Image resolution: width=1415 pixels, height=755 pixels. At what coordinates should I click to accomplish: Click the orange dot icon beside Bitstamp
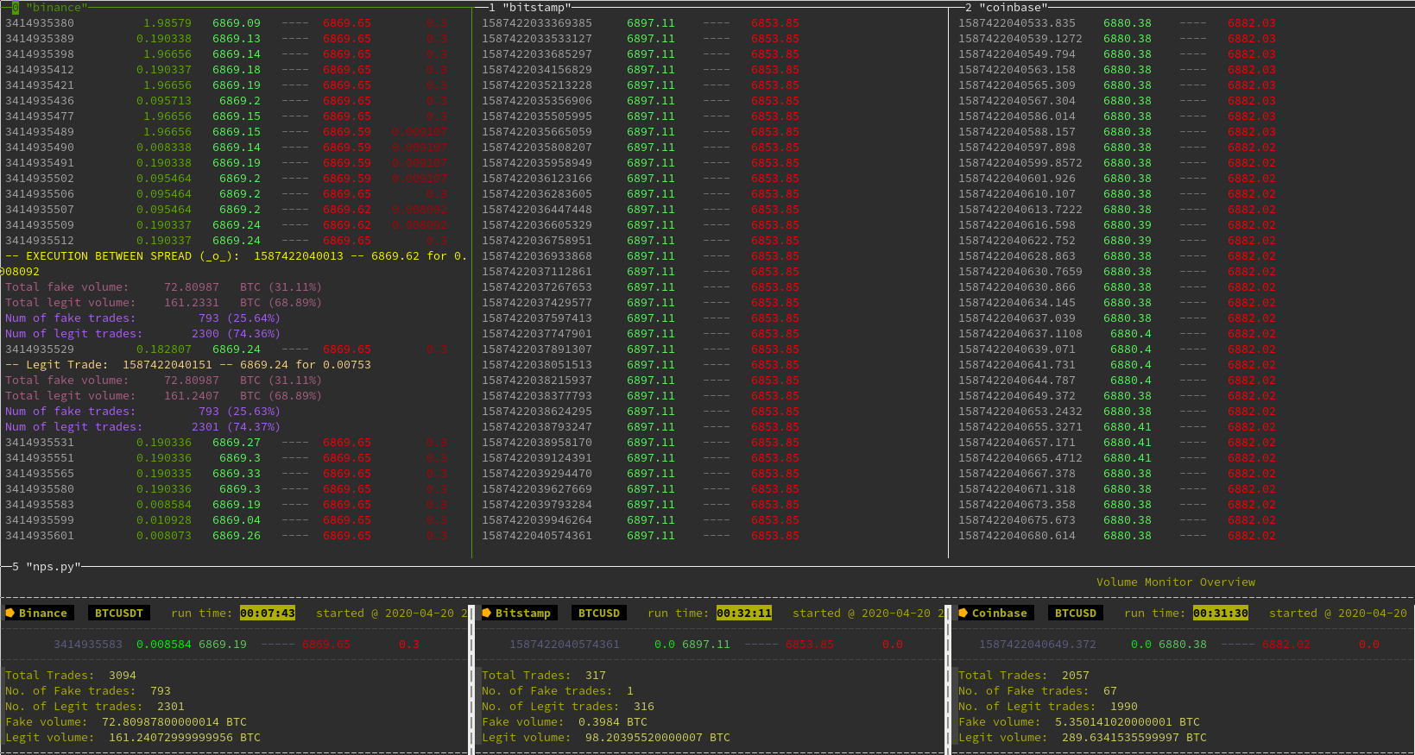point(487,613)
